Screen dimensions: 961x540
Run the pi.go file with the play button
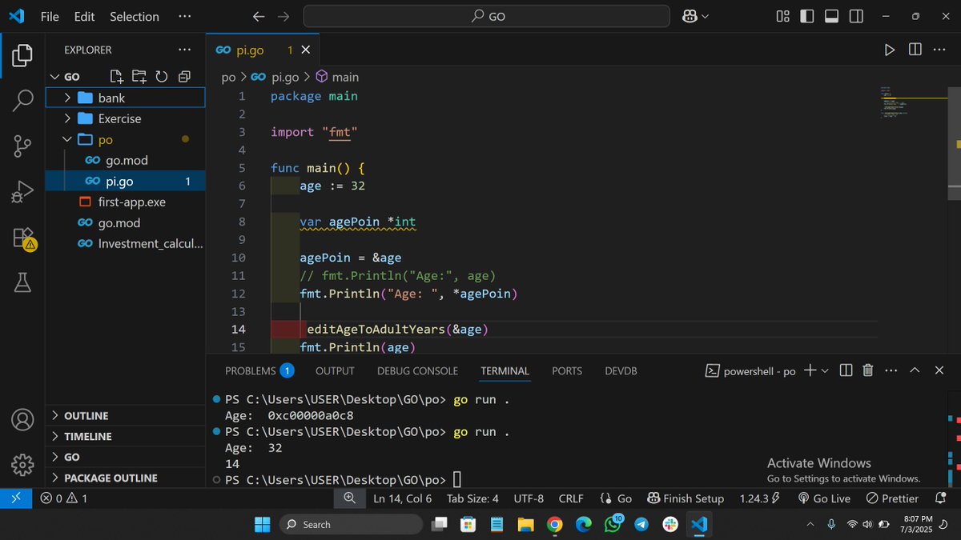(889, 50)
